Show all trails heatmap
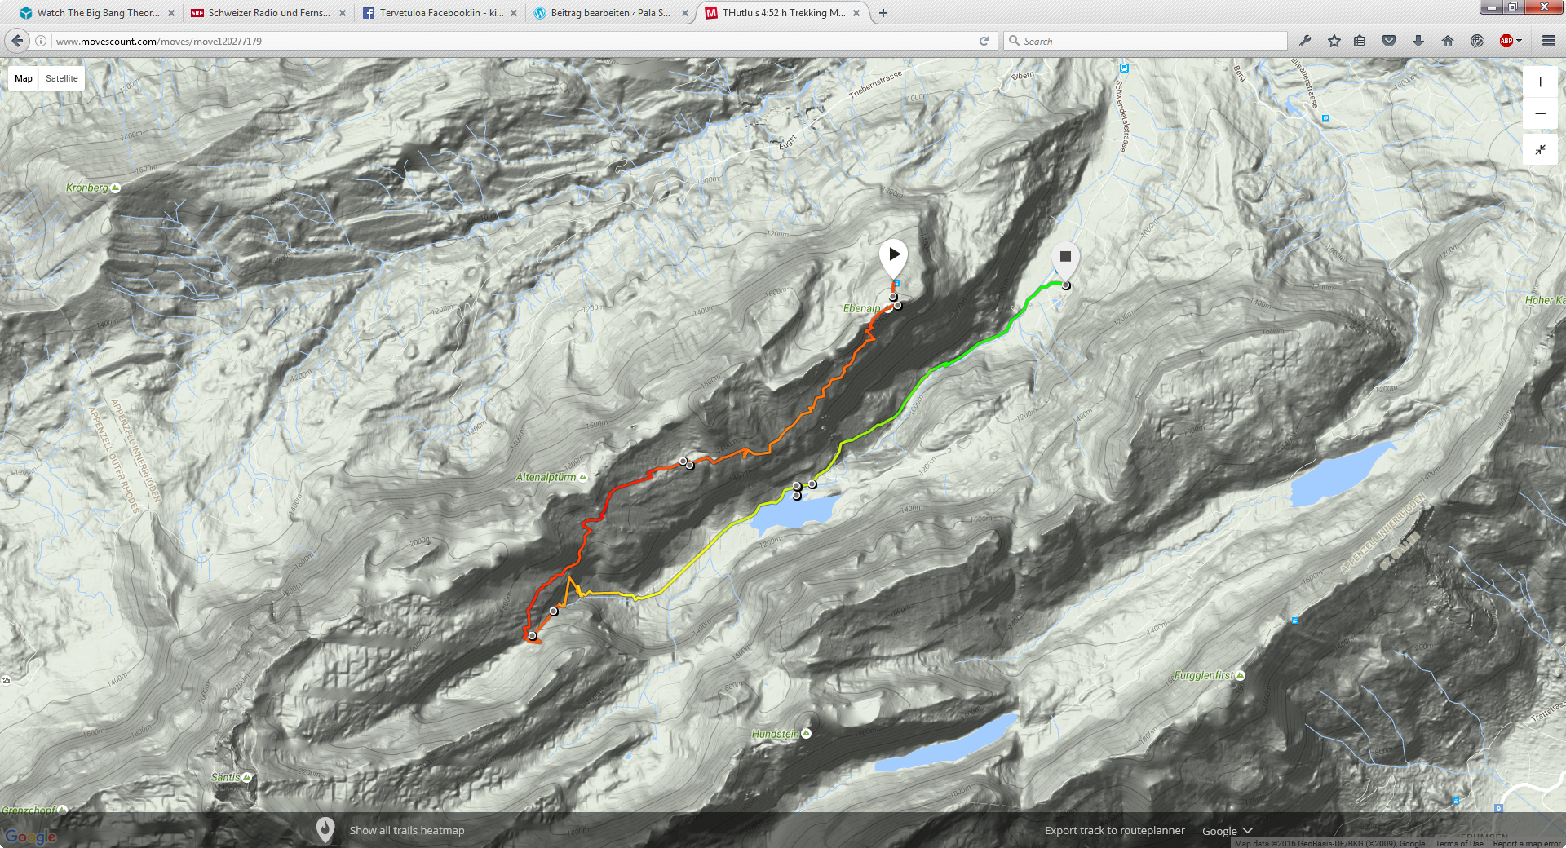This screenshot has height=848, width=1566. pyautogui.click(x=407, y=830)
